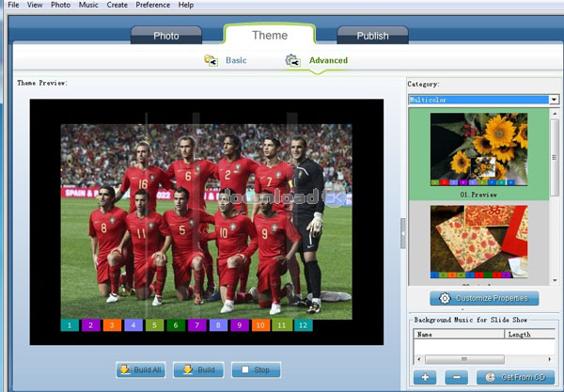Open the Create menu
The image size is (564, 392).
coord(117,5)
